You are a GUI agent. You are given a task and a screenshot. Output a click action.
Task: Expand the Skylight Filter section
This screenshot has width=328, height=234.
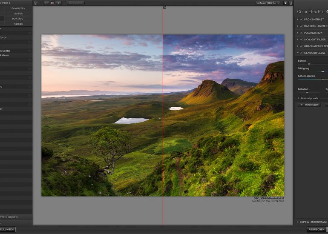[297, 40]
